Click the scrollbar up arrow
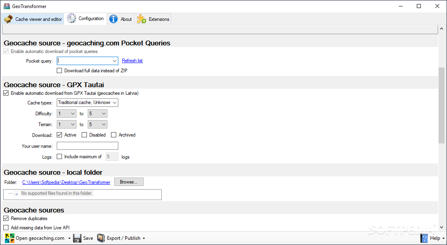This screenshot has width=447, height=245. pos(441,29)
